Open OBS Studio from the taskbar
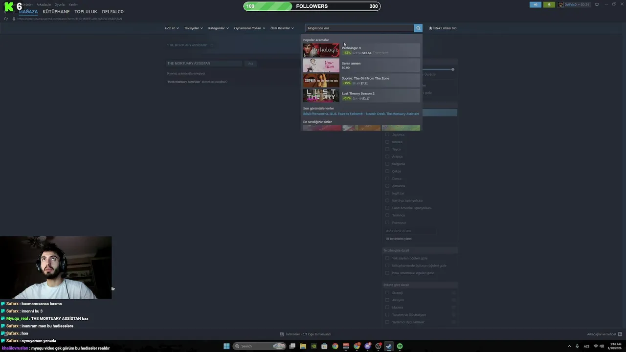The height and width of the screenshot is (352, 626). [378, 346]
